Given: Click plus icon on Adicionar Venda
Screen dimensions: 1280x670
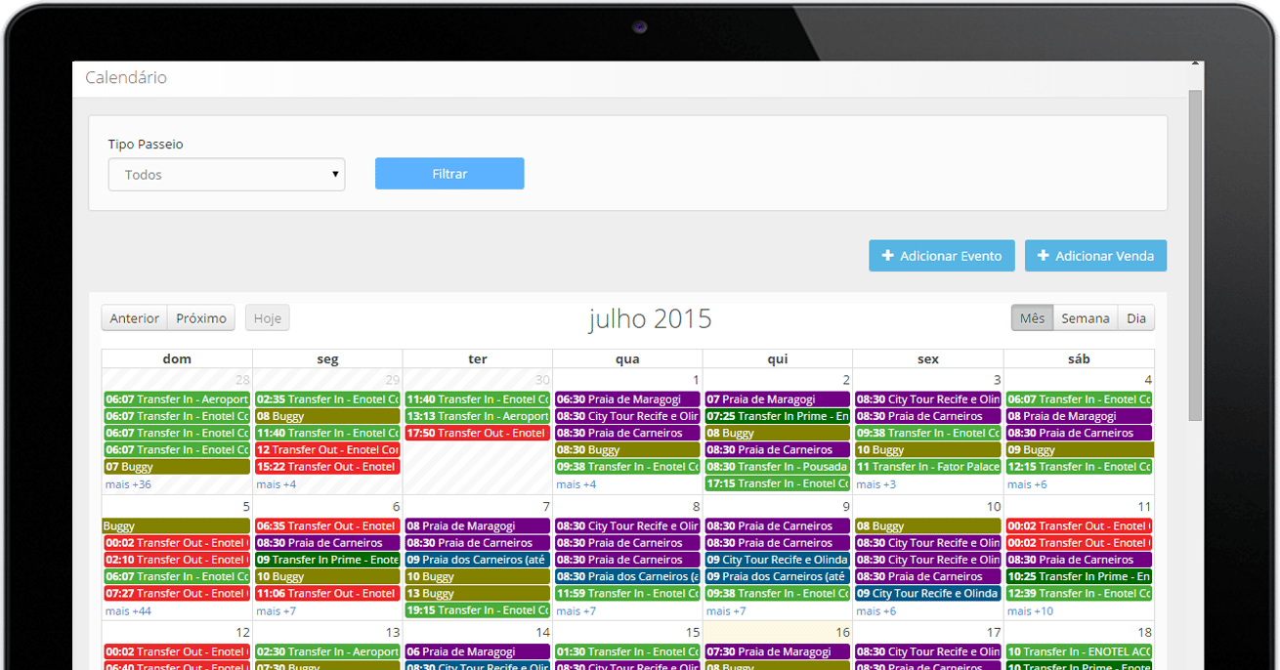Looking at the screenshot, I should (x=1043, y=256).
